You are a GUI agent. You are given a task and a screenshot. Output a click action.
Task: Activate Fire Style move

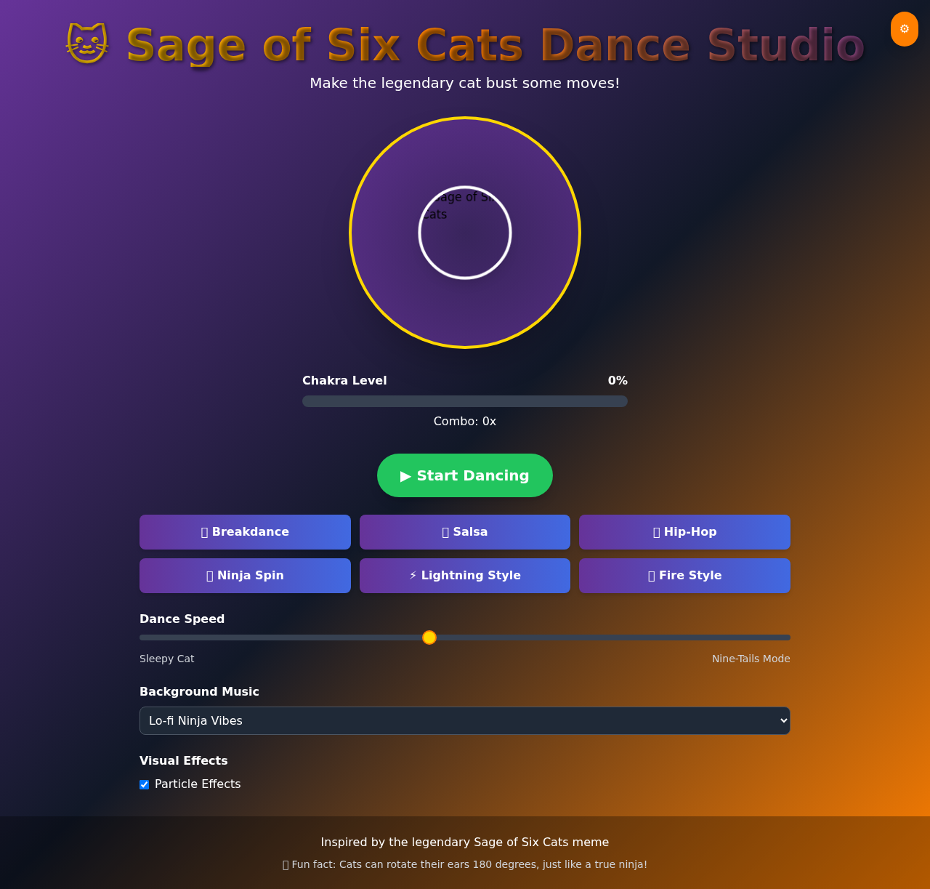pyautogui.click(x=684, y=576)
